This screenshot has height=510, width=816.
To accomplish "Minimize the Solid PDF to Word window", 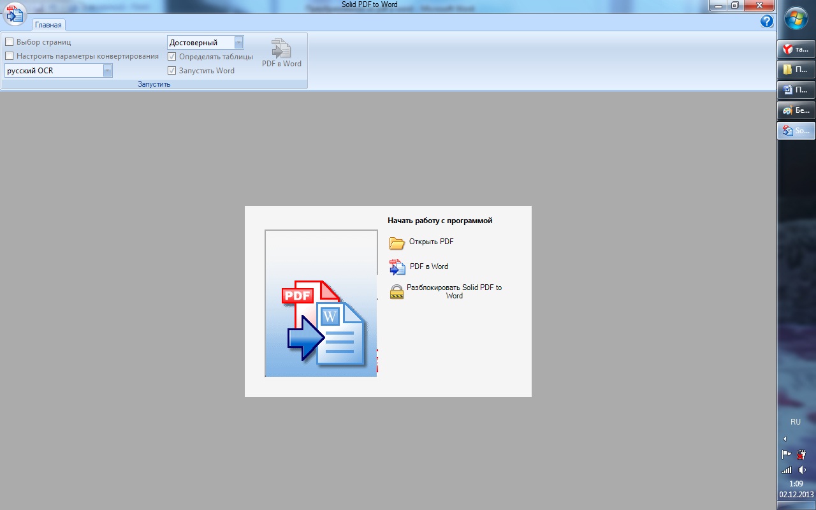I will [718, 5].
